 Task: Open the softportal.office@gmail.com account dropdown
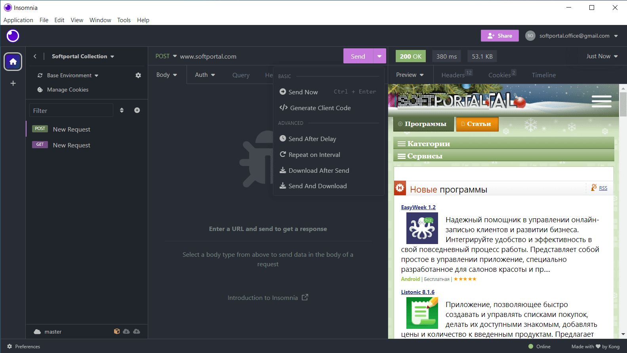[579, 36]
